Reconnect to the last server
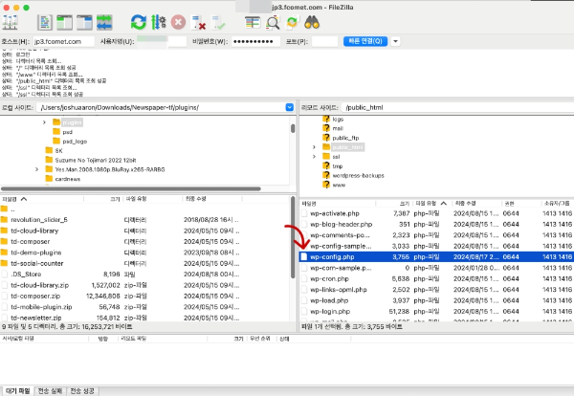574x396 pixels. pos(219,23)
